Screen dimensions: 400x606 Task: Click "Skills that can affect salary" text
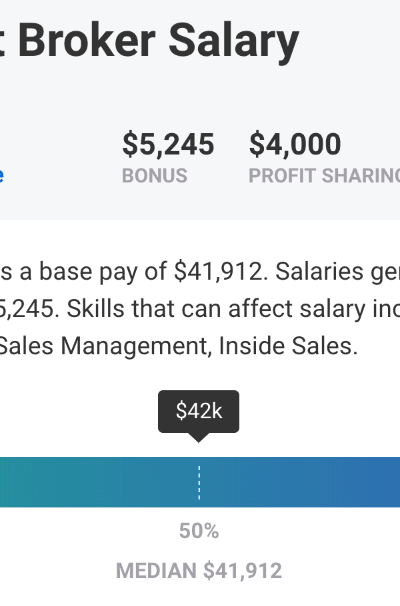[158, 309]
